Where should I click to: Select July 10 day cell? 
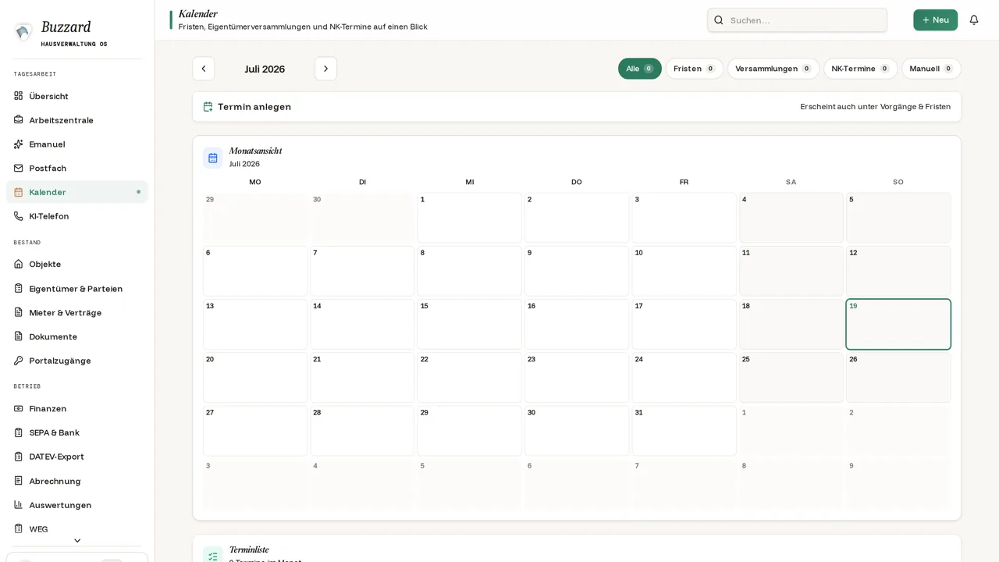pyautogui.click(x=684, y=271)
